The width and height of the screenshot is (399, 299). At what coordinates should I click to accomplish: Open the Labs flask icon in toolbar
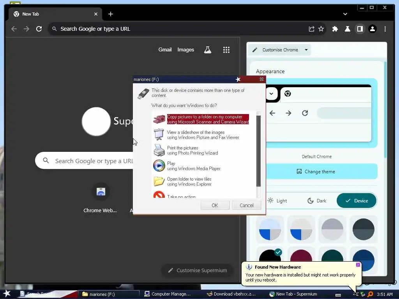pos(347,29)
